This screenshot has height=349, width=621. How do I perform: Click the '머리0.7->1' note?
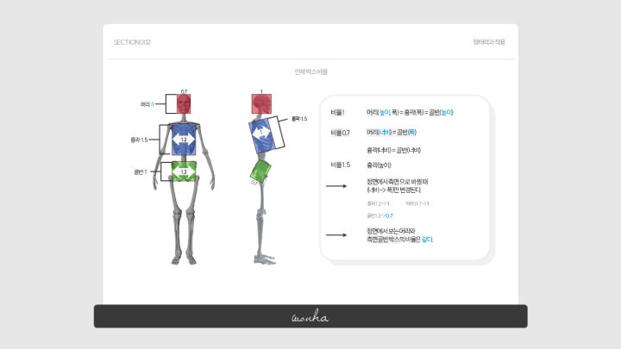coord(417,203)
